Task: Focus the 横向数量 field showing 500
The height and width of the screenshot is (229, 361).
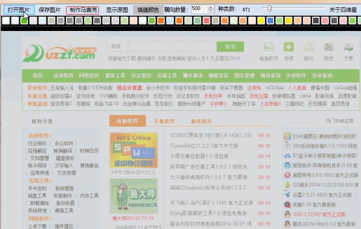Action: (199, 9)
